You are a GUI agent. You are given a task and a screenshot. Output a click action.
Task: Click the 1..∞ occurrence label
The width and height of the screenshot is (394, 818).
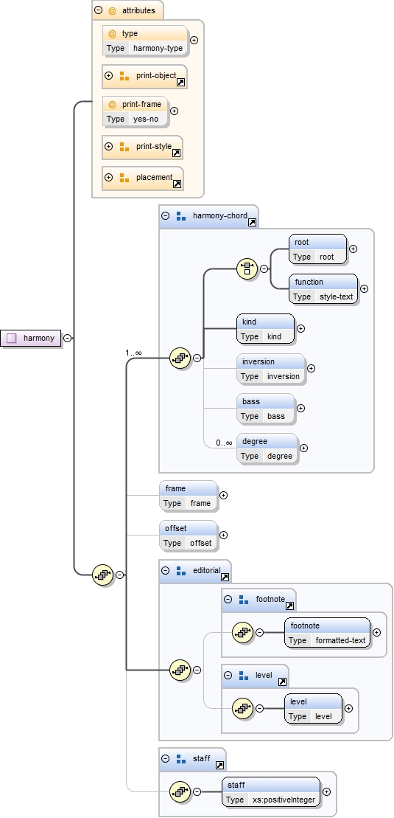click(133, 353)
